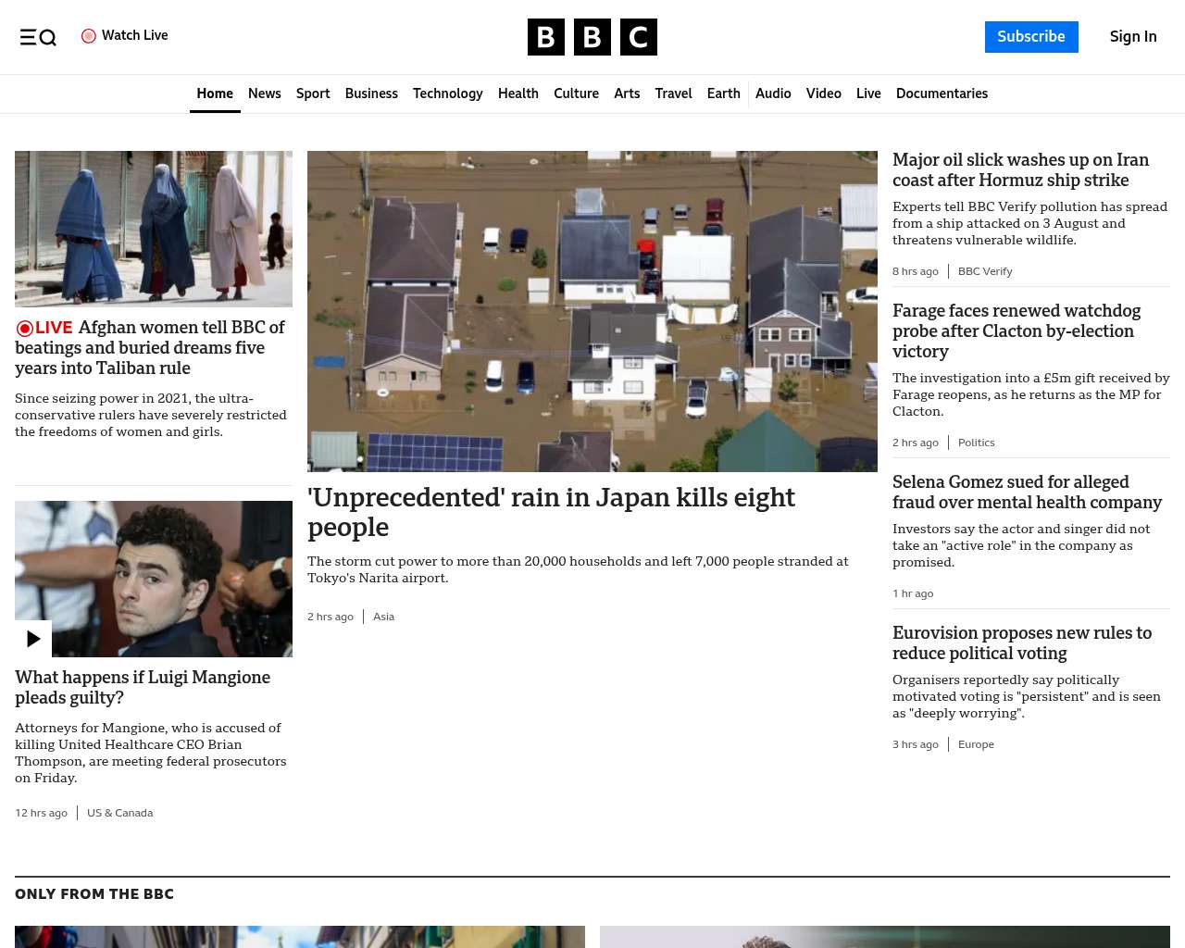Open the Documentaries section
This screenshot has height=948, width=1185.
pos(942,94)
